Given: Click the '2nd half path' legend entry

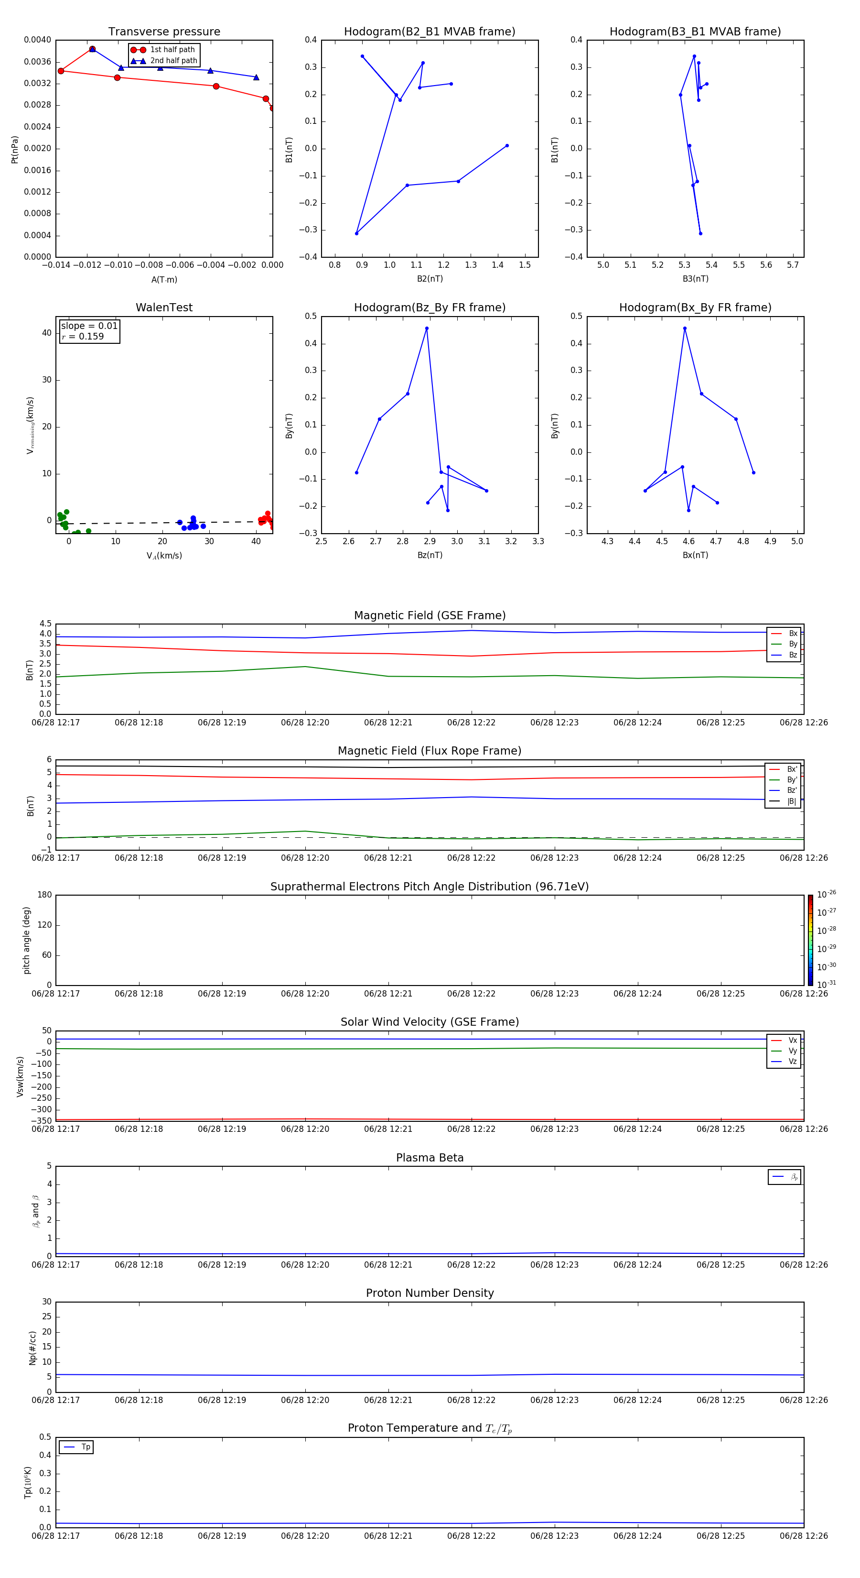Looking at the screenshot, I should (163, 61).
